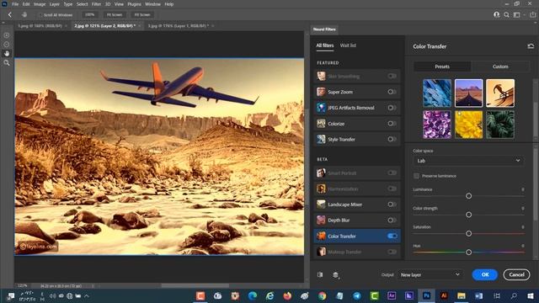
Task: Click the OK button
Action: (x=485, y=274)
